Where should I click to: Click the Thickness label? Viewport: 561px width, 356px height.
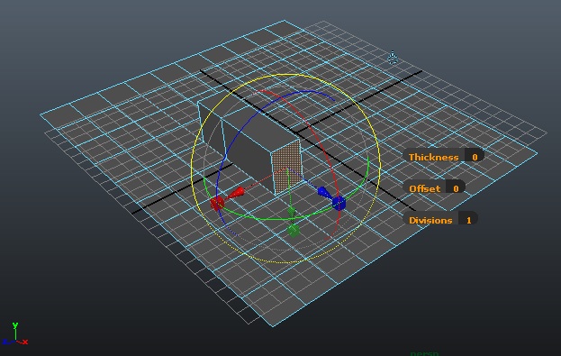point(433,157)
